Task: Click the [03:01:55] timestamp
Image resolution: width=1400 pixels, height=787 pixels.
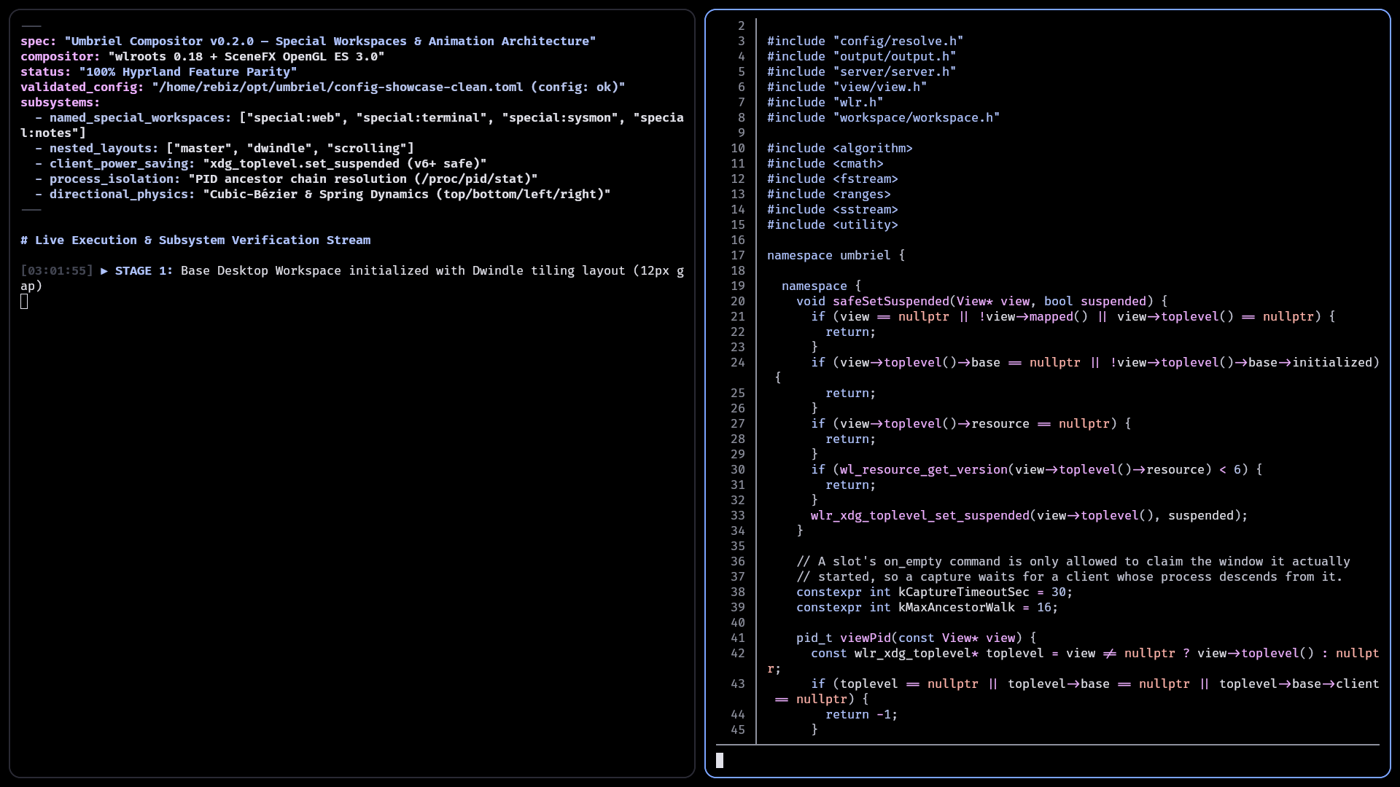Action: (x=57, y=271)
